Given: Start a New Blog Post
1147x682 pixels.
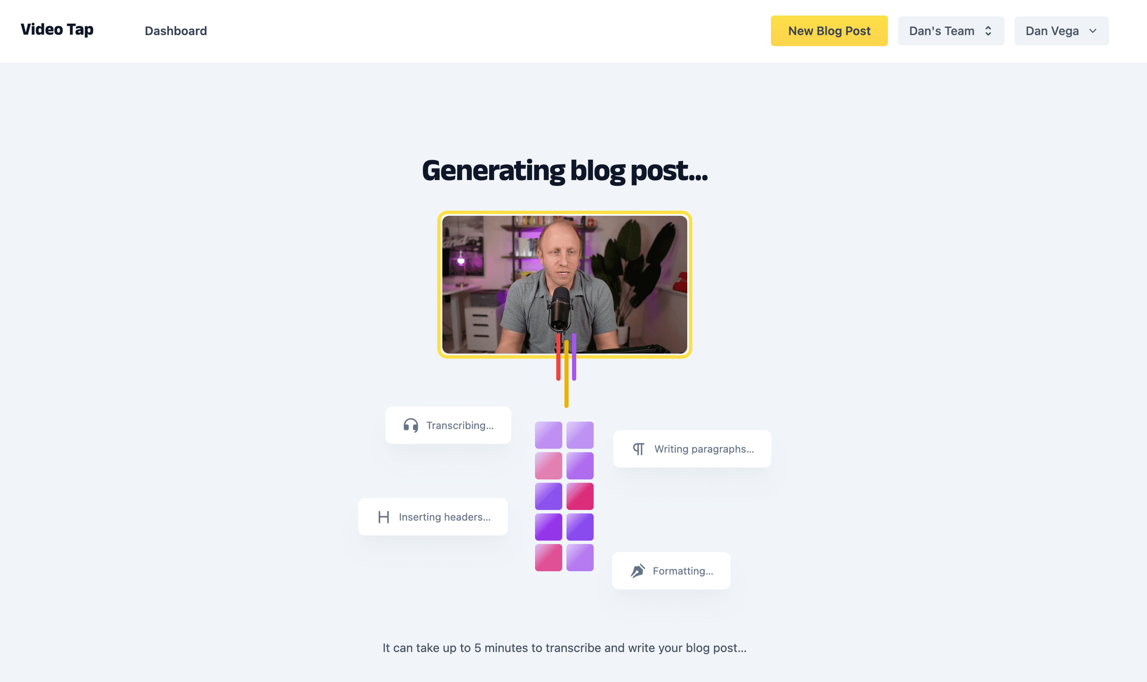Looking at the screenshot, I should (829, 31).
